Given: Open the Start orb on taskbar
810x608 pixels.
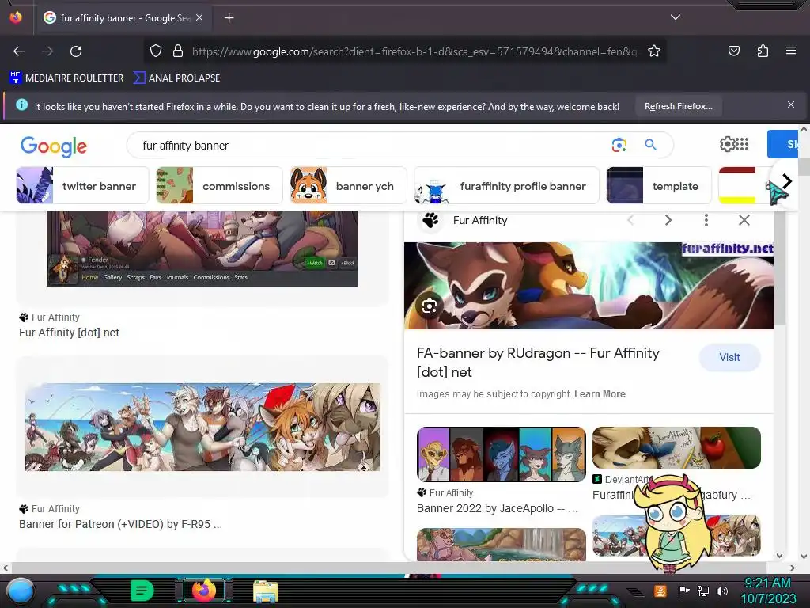Looking at the screenshot, I should pyautogui.click(x=21, y=591).
